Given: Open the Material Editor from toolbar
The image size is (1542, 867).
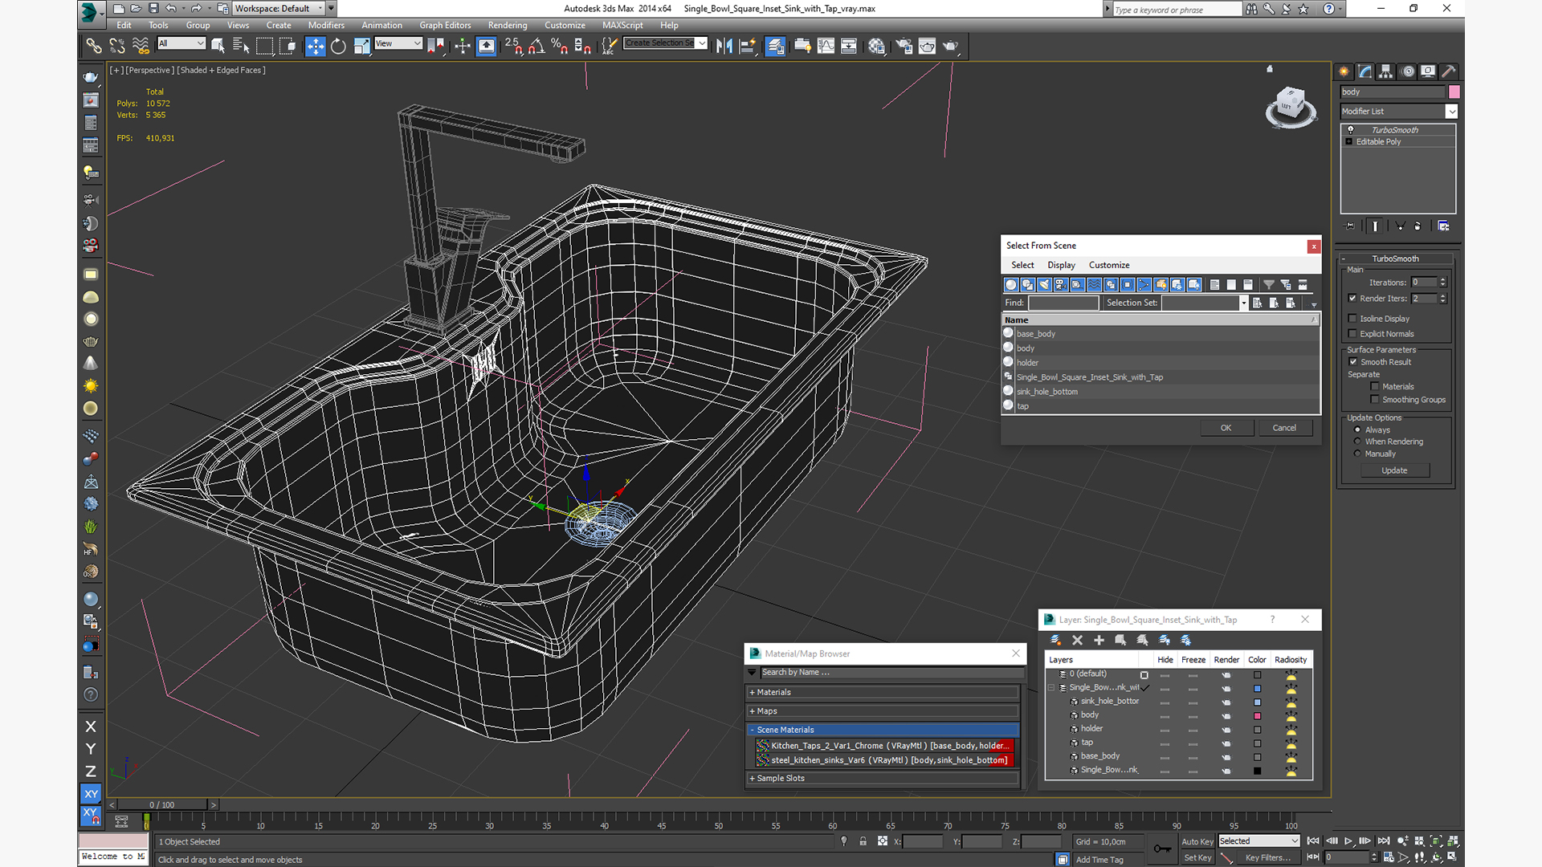Looking at the screenshot, I should tap(876, 46).
